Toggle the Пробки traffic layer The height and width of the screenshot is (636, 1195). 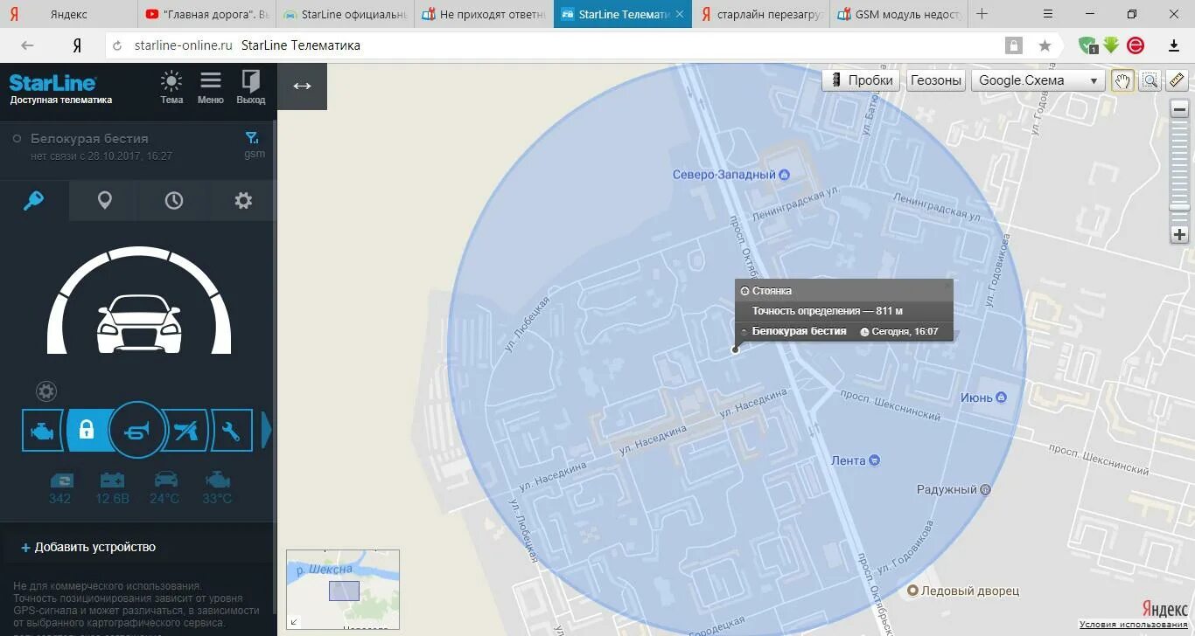862,80
